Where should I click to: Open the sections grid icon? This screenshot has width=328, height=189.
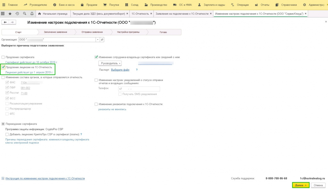coord(3,13)
